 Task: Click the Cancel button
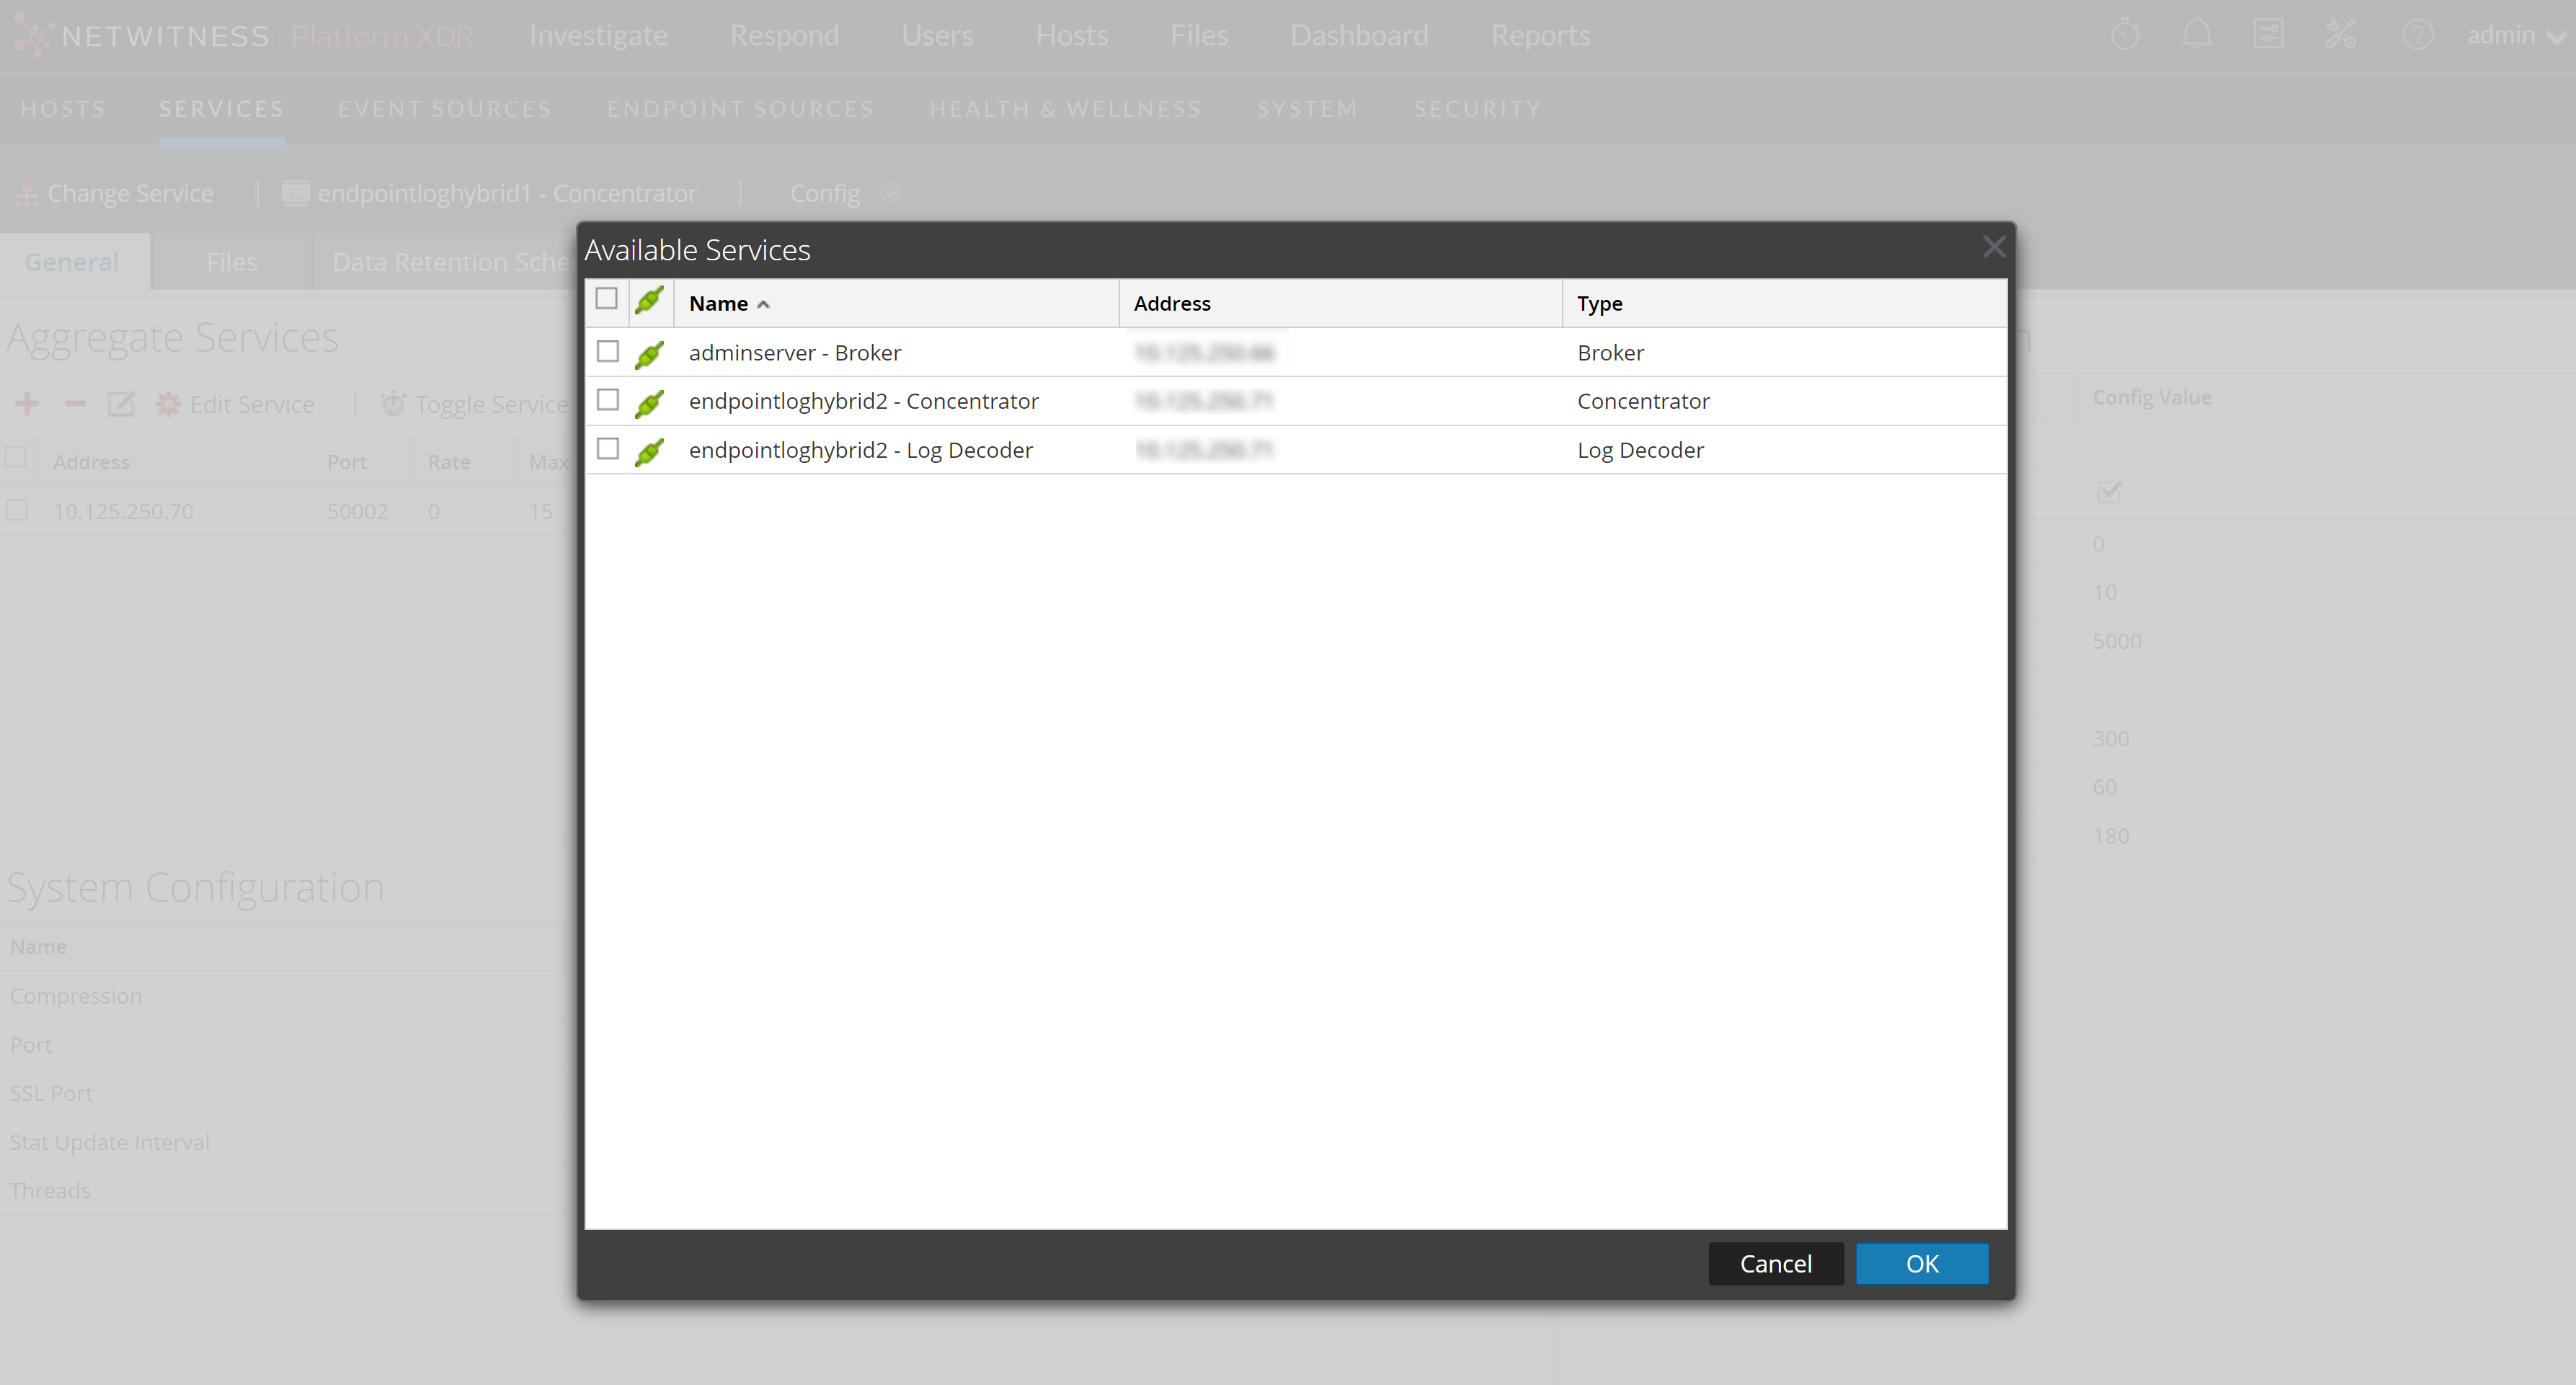(x=1775, y=1263)
